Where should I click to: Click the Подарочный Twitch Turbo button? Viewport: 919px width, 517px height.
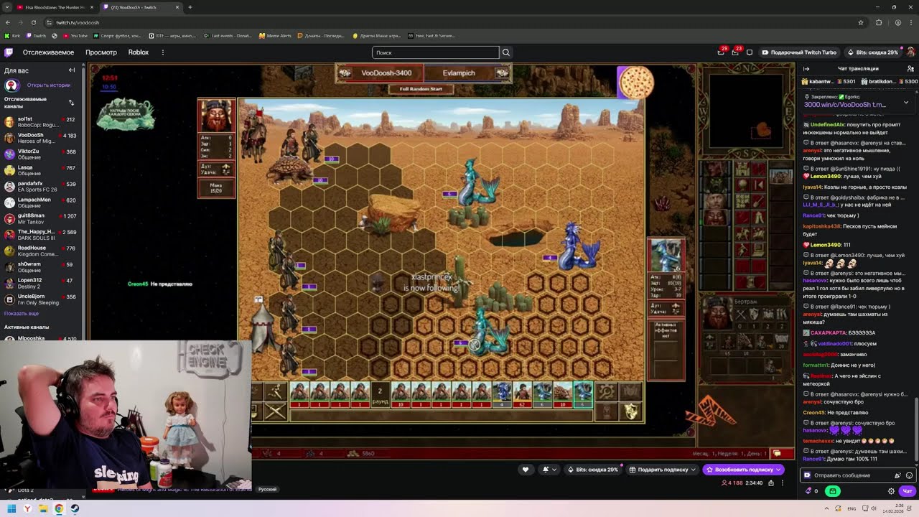pyautogui.click(x=799, y=52)
